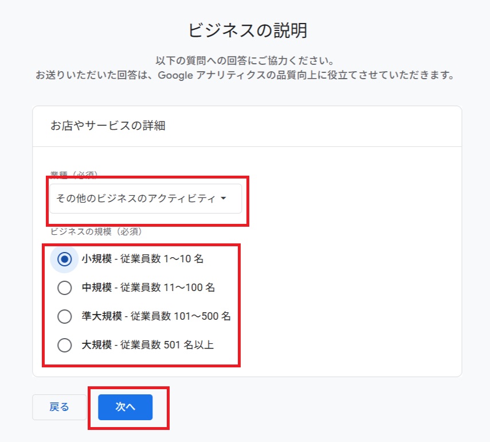Image resolution: width=490 pixels, height=442 pixels.
Task: Click the 以下の質問への回答にご協力ください text
Action: [245, 61]
